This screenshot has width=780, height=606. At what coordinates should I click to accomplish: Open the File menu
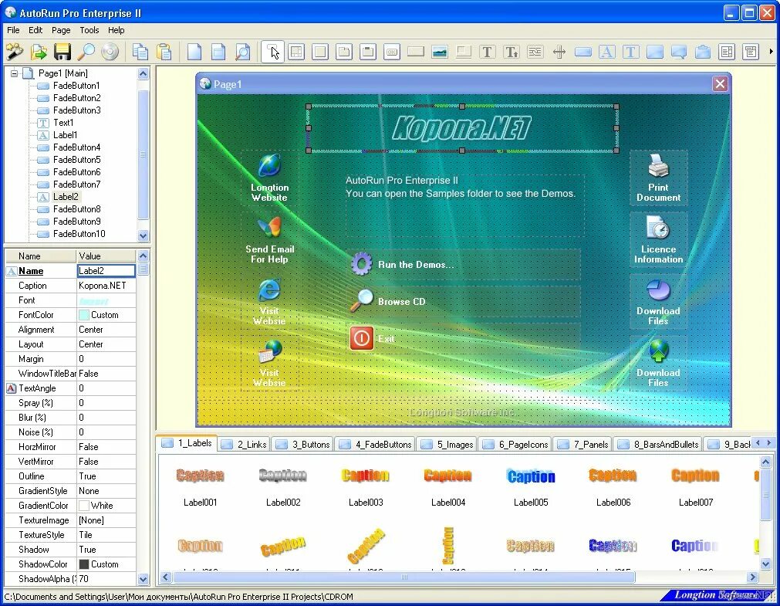13,30
